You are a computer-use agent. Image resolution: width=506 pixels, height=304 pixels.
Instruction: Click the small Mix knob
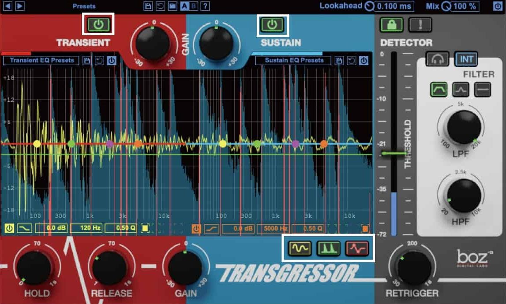pyautogui.click(x=446, y=6)
